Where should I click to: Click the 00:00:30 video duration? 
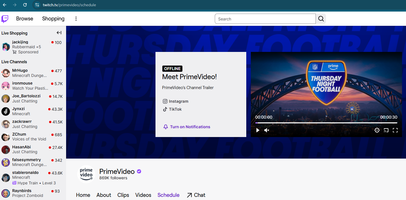coord(389,117)
